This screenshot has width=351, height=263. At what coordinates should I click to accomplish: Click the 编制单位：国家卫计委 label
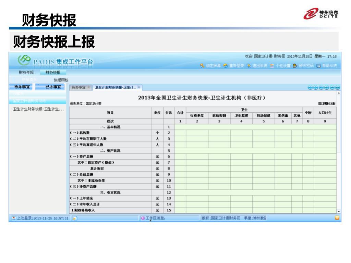(86, 103)
